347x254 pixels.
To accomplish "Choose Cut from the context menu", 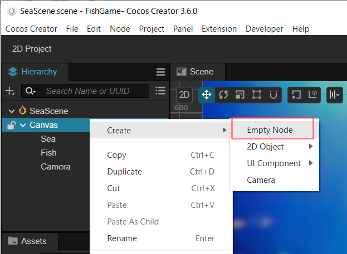I will [160, 188].
